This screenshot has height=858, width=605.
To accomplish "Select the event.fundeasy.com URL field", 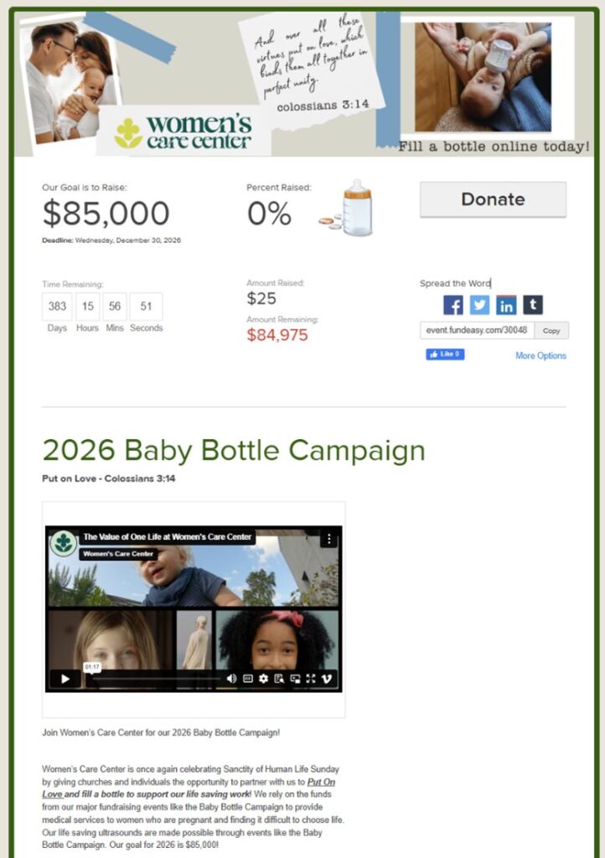I will (x=477, y=330).
